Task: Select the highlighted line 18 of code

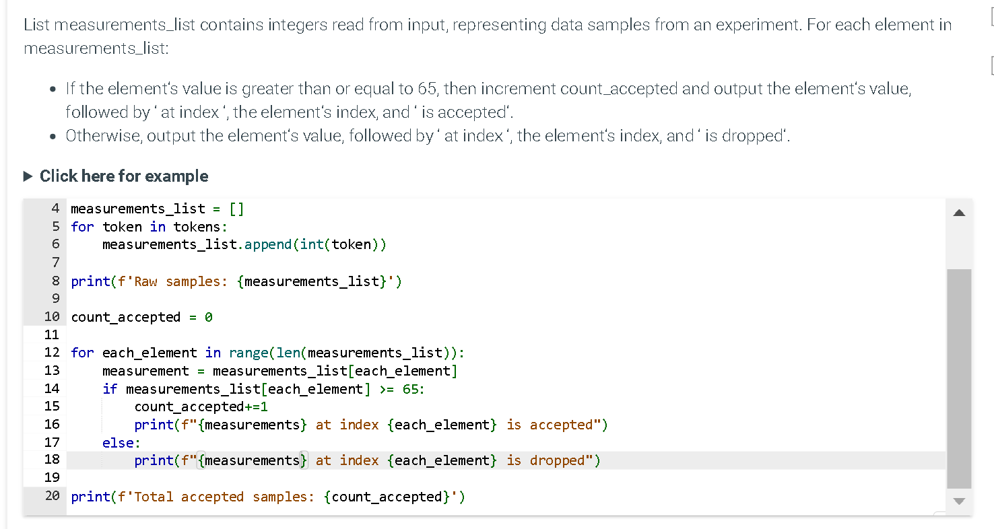Action: [368, 460]
